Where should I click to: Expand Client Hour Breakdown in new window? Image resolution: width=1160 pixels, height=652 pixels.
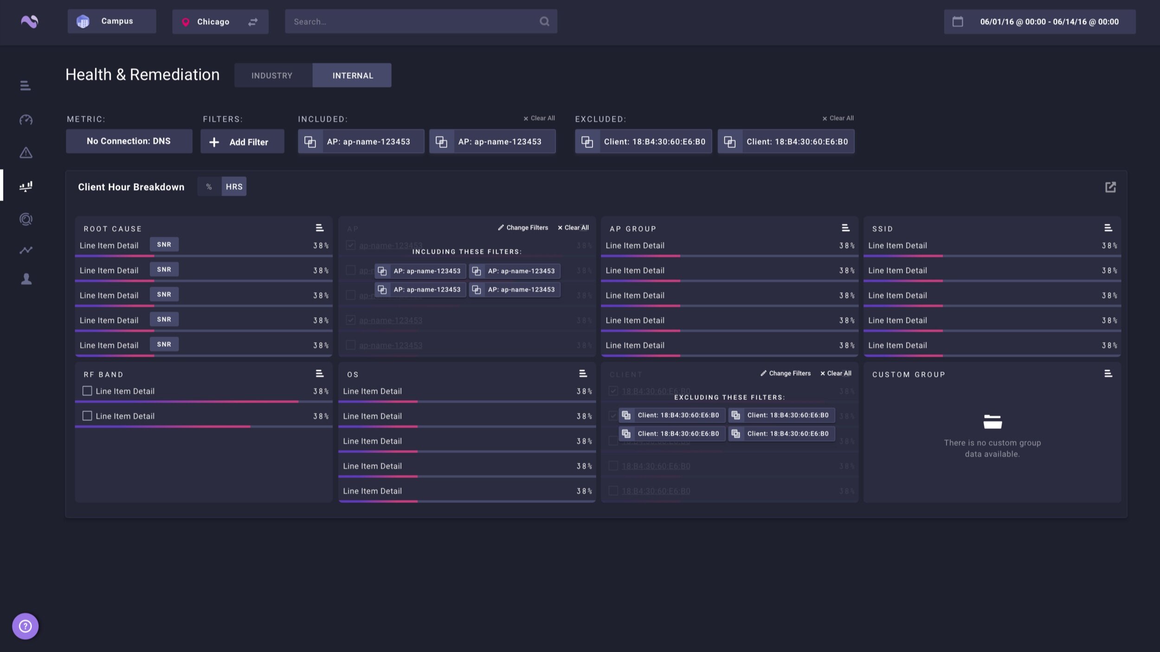coord(1110,187)
